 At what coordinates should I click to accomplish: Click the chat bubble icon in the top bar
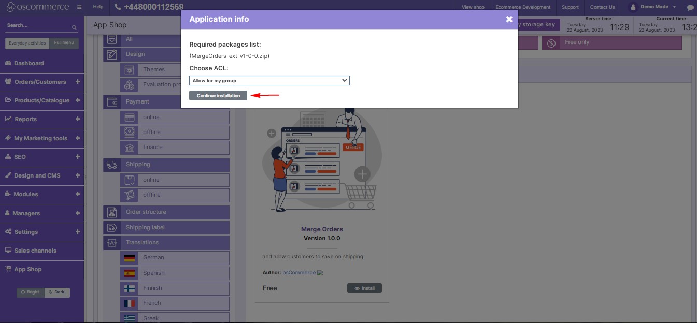pyautogui.click(x=690, y=8)
